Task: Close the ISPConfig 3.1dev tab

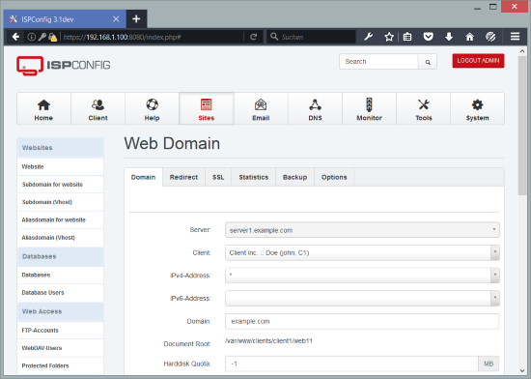Action: (116, 19)
